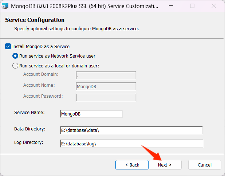Click the Data Directory: label

[x=30, y=129]
